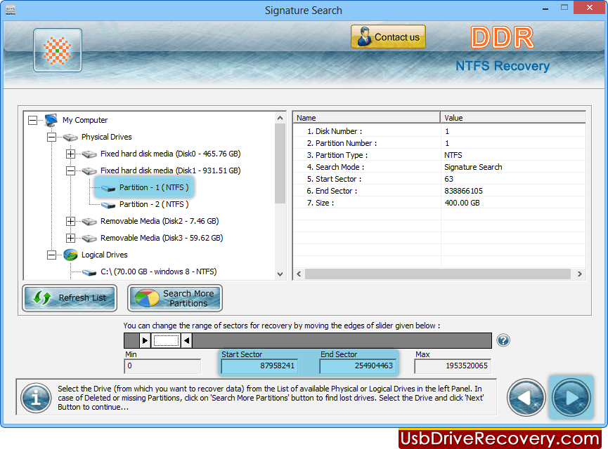Click the Partition - 1 drive icon

pos(108,188)
